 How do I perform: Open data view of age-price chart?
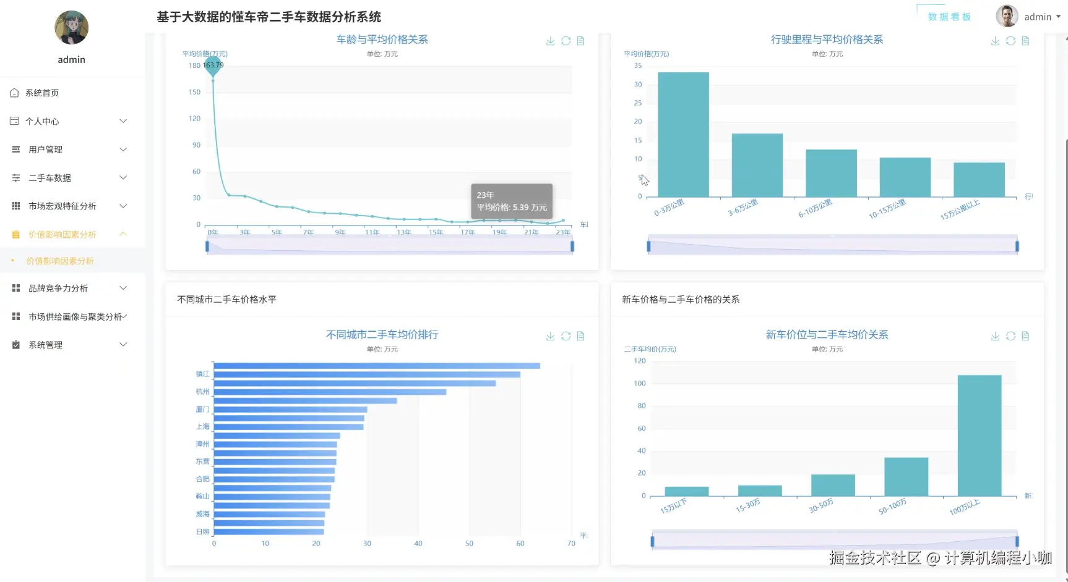(580, 41)
